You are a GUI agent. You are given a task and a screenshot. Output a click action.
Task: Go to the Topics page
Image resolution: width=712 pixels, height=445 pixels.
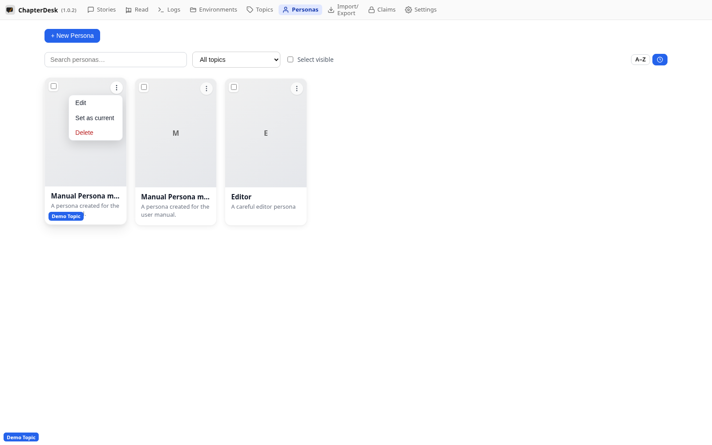coord(260,10)
